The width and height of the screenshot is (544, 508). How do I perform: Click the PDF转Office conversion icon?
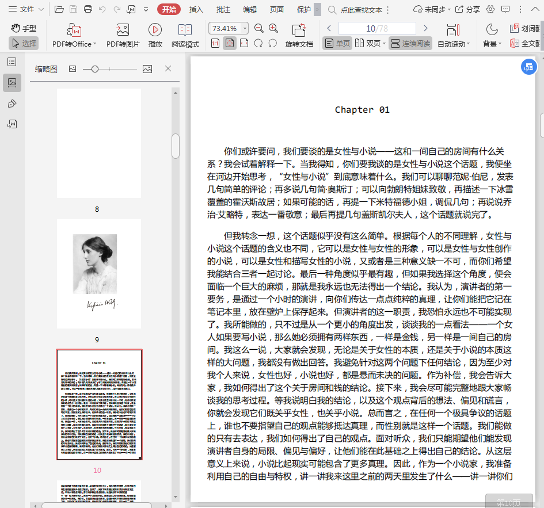pos(74,30)
